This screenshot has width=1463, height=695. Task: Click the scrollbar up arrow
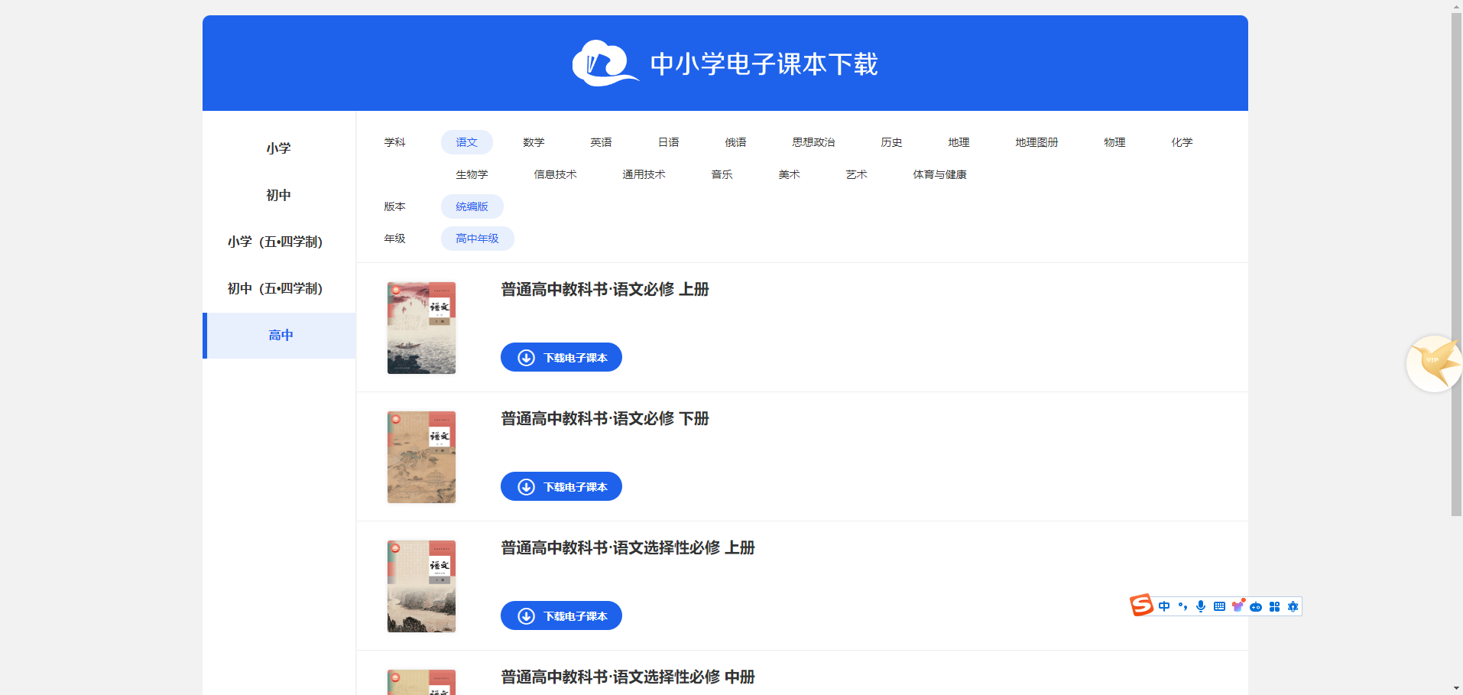1456,6
